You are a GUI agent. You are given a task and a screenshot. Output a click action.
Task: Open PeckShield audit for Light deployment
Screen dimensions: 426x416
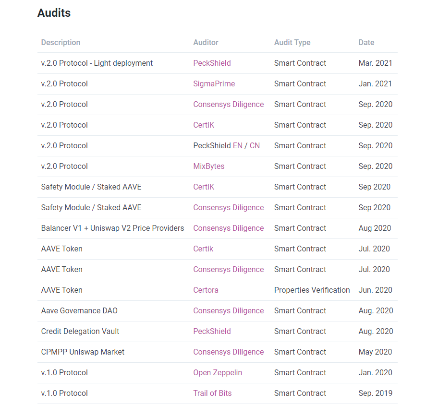pyautogui.click(x=212, y=63)
